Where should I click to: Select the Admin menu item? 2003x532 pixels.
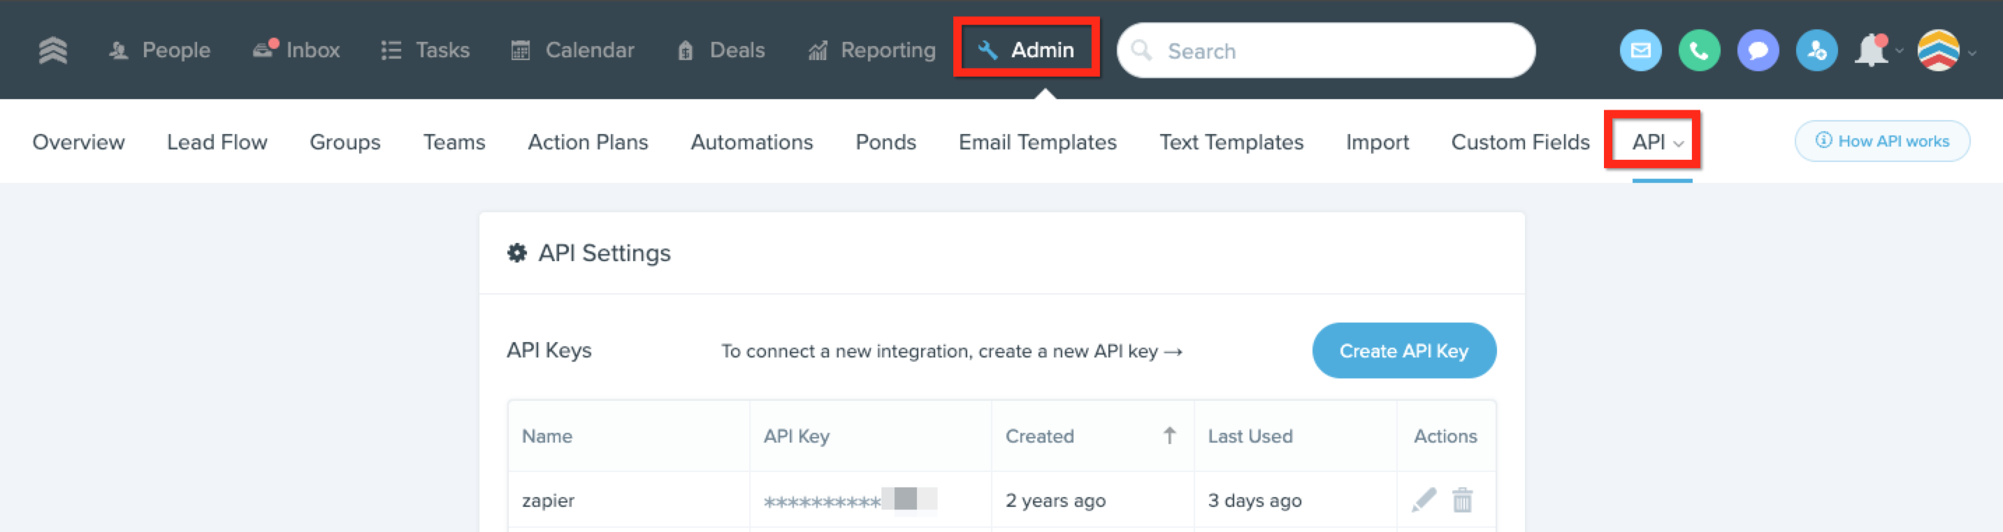[1025, 50]
